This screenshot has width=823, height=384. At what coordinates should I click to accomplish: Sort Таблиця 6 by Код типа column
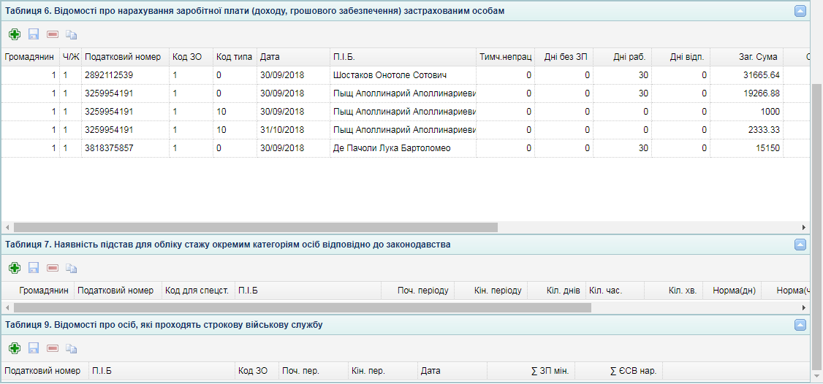(235, 57)
